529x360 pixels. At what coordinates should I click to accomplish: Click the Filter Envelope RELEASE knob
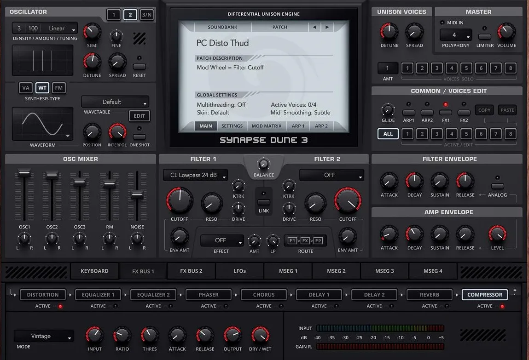coord(465,181)
